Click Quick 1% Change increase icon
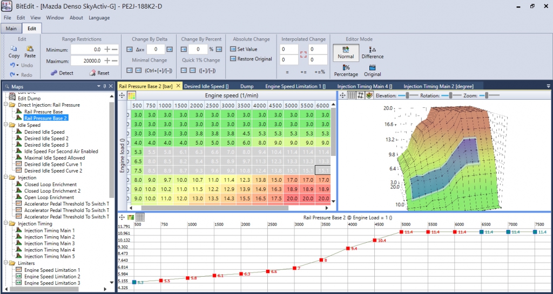Image resolution: width=553 pixels, height=294 pixels. pyautogui.click(x=193, y=71)
